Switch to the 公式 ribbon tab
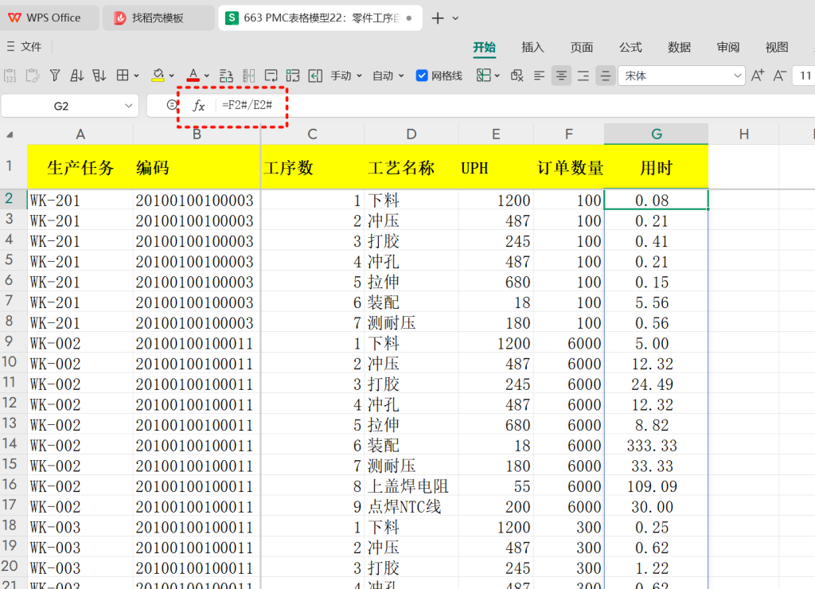Viewport: 815px width, 589px height. [x=630, y=47]
